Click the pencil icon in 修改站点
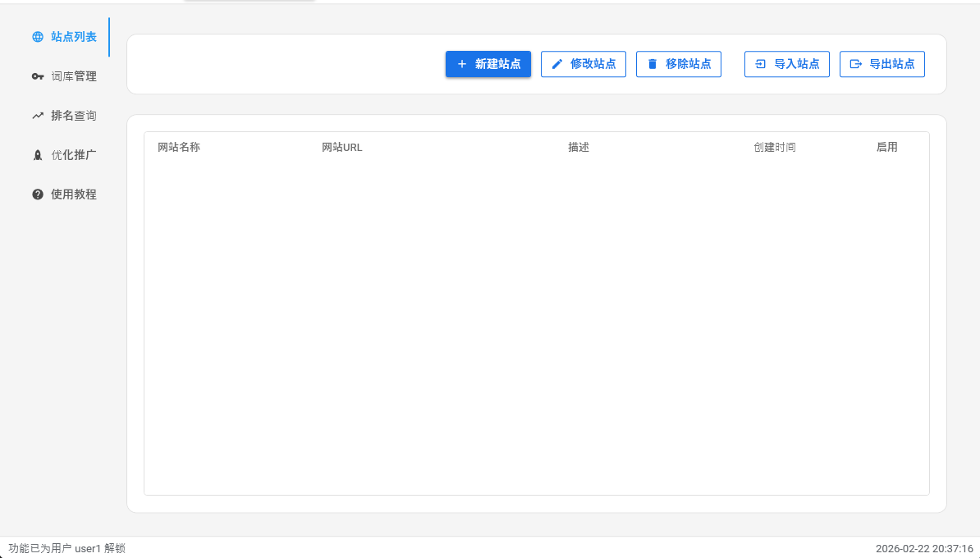The image size is (980, 558). point(557,64)
